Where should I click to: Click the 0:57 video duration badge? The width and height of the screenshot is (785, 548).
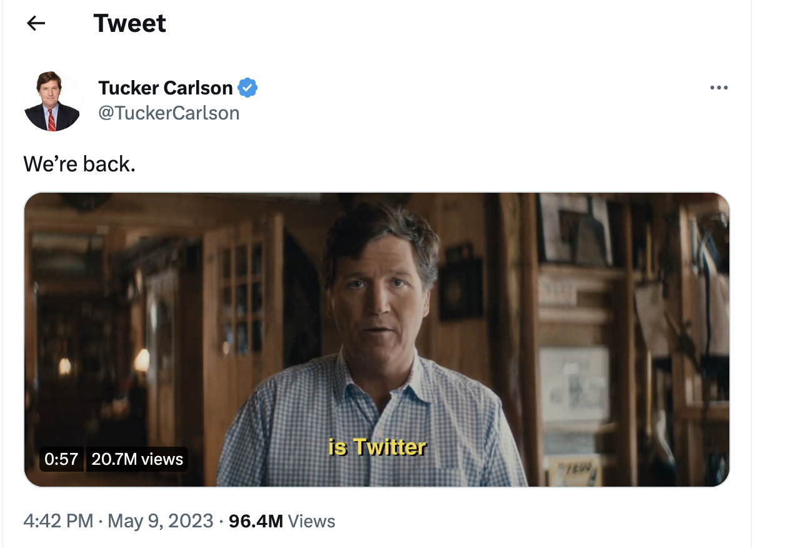[61, 459]
